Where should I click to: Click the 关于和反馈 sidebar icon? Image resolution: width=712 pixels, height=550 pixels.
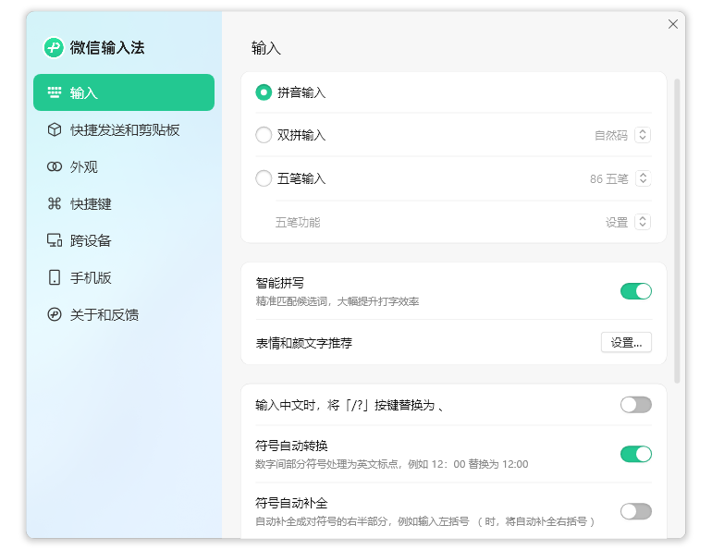55,314
